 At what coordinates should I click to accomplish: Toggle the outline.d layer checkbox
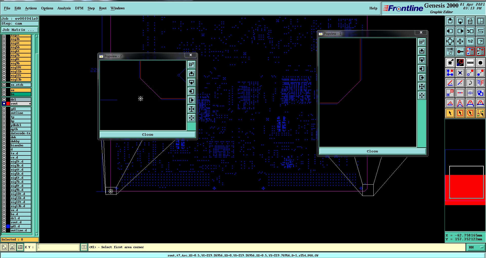click(4, 230)
